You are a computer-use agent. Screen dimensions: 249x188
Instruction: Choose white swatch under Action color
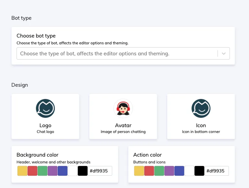click(x=189, y=171)
